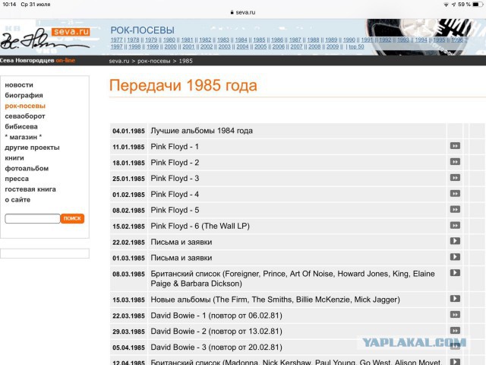Open the магазин section
The width and height of the screenshot is (486, 365).
click(x=24, y=137)
